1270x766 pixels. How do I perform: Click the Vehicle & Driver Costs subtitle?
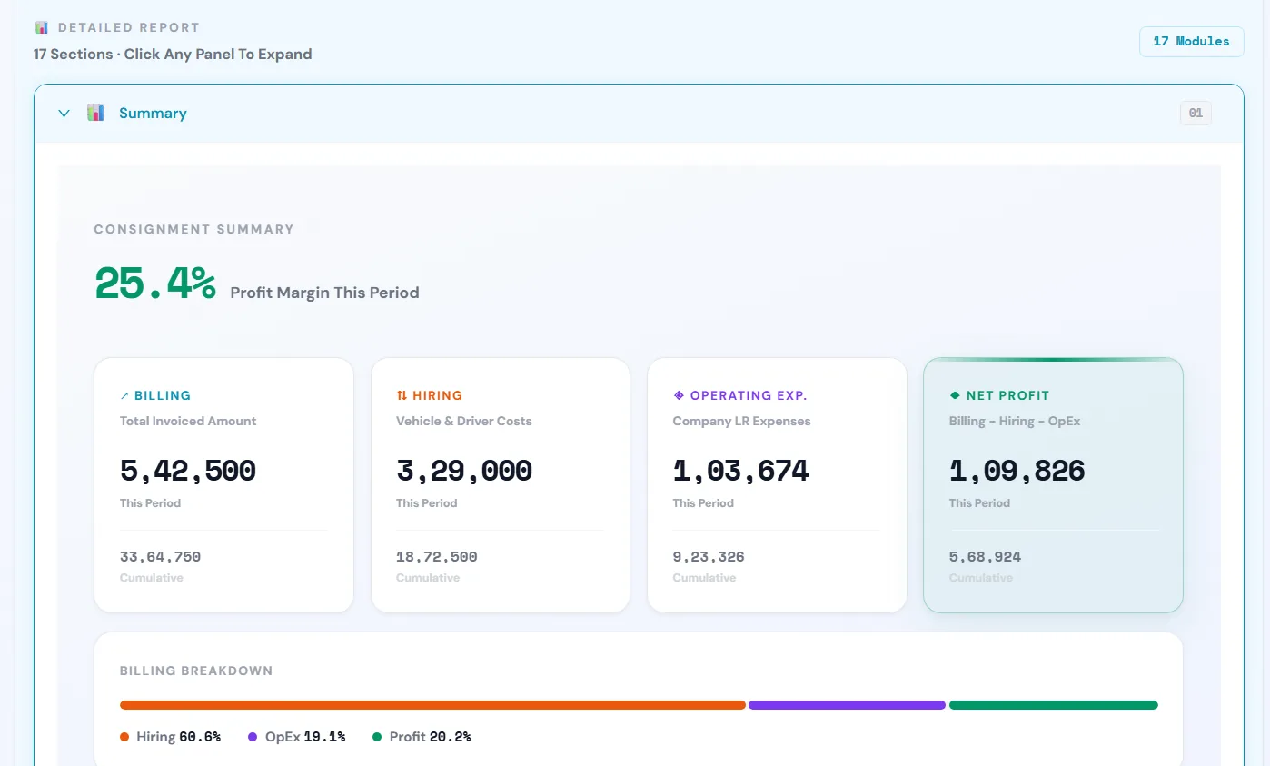tap(464, 421)
